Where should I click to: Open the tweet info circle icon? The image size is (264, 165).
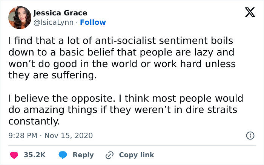click(250, 135)
